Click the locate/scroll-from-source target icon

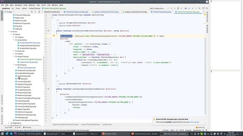[32, 12]
